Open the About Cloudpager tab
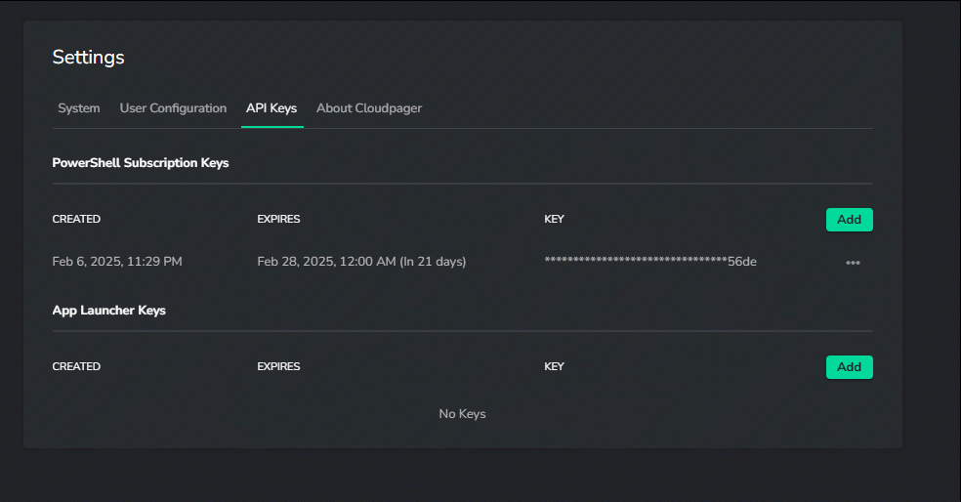Image resolution: width=961 pixels, height=502 pixels. [x=369, y=108]
